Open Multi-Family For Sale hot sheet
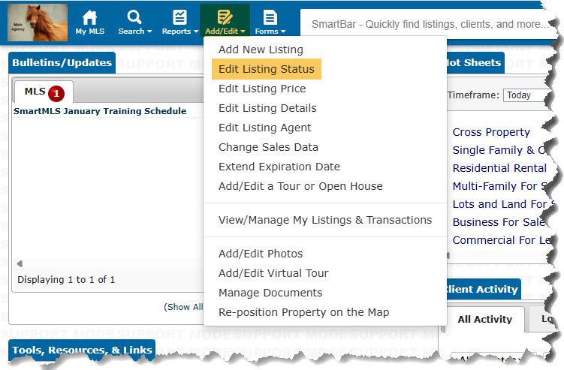The height and width of the screenshot is (370, 564). (500, 186)
